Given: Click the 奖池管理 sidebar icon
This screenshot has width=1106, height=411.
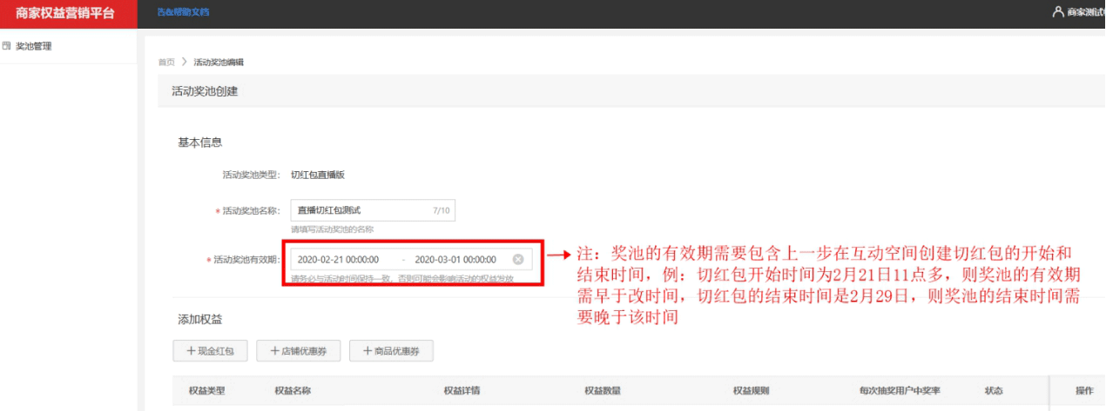Looking at the screenshot, I should [x=7, y=46].
